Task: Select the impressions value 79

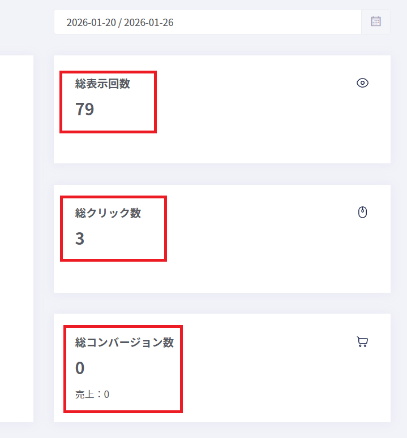Action: [84, 109]
